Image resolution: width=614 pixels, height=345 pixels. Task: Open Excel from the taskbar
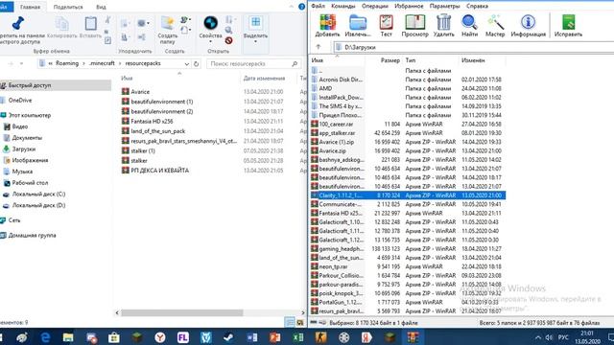(298, 337)
